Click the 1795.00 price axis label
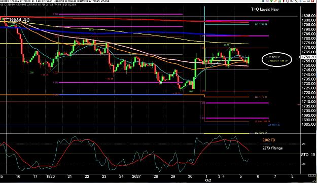The width and height of the screenshot is (317, 183). (308, 25)
